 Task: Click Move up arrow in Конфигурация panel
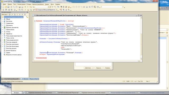coord(20,15)
